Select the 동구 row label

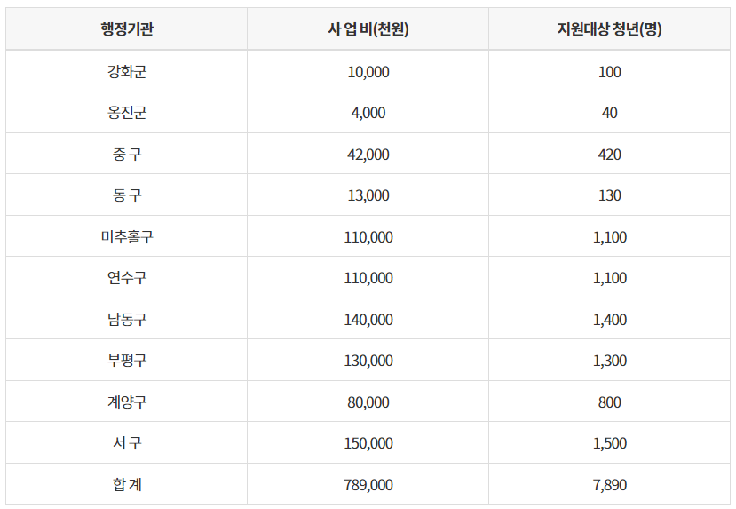(x=127, y=195)
